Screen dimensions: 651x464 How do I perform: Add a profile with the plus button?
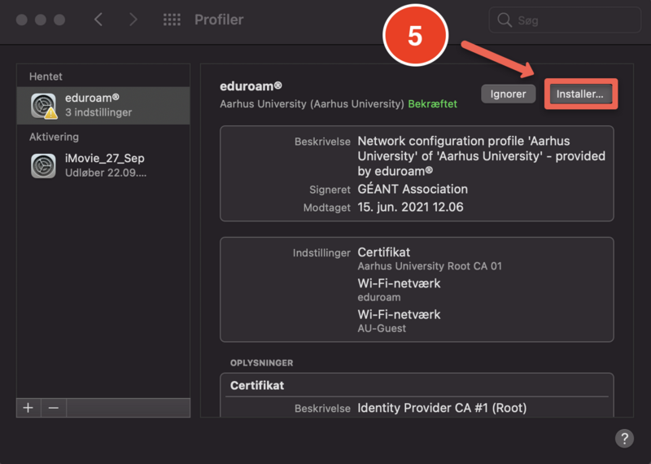[28, 408]
